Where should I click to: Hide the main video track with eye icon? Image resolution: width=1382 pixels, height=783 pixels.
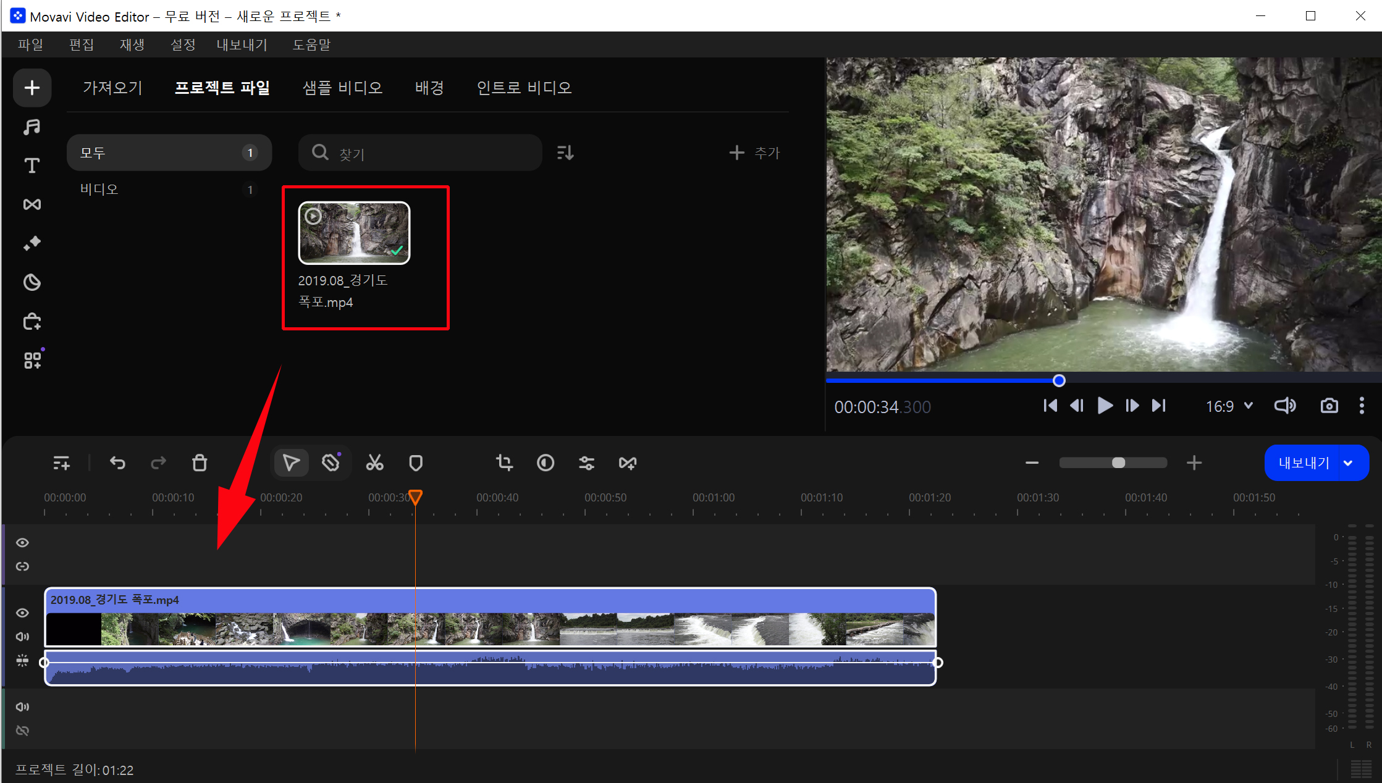[22, 613]
